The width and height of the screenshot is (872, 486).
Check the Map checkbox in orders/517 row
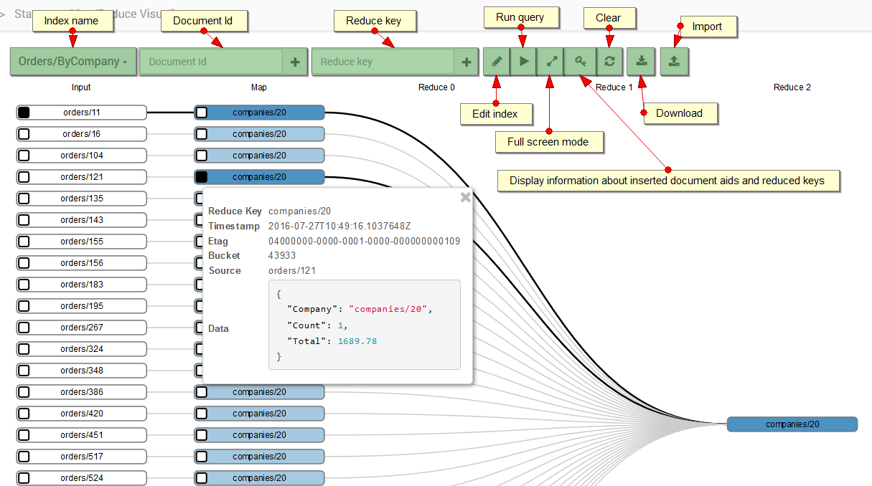(202, 457)
